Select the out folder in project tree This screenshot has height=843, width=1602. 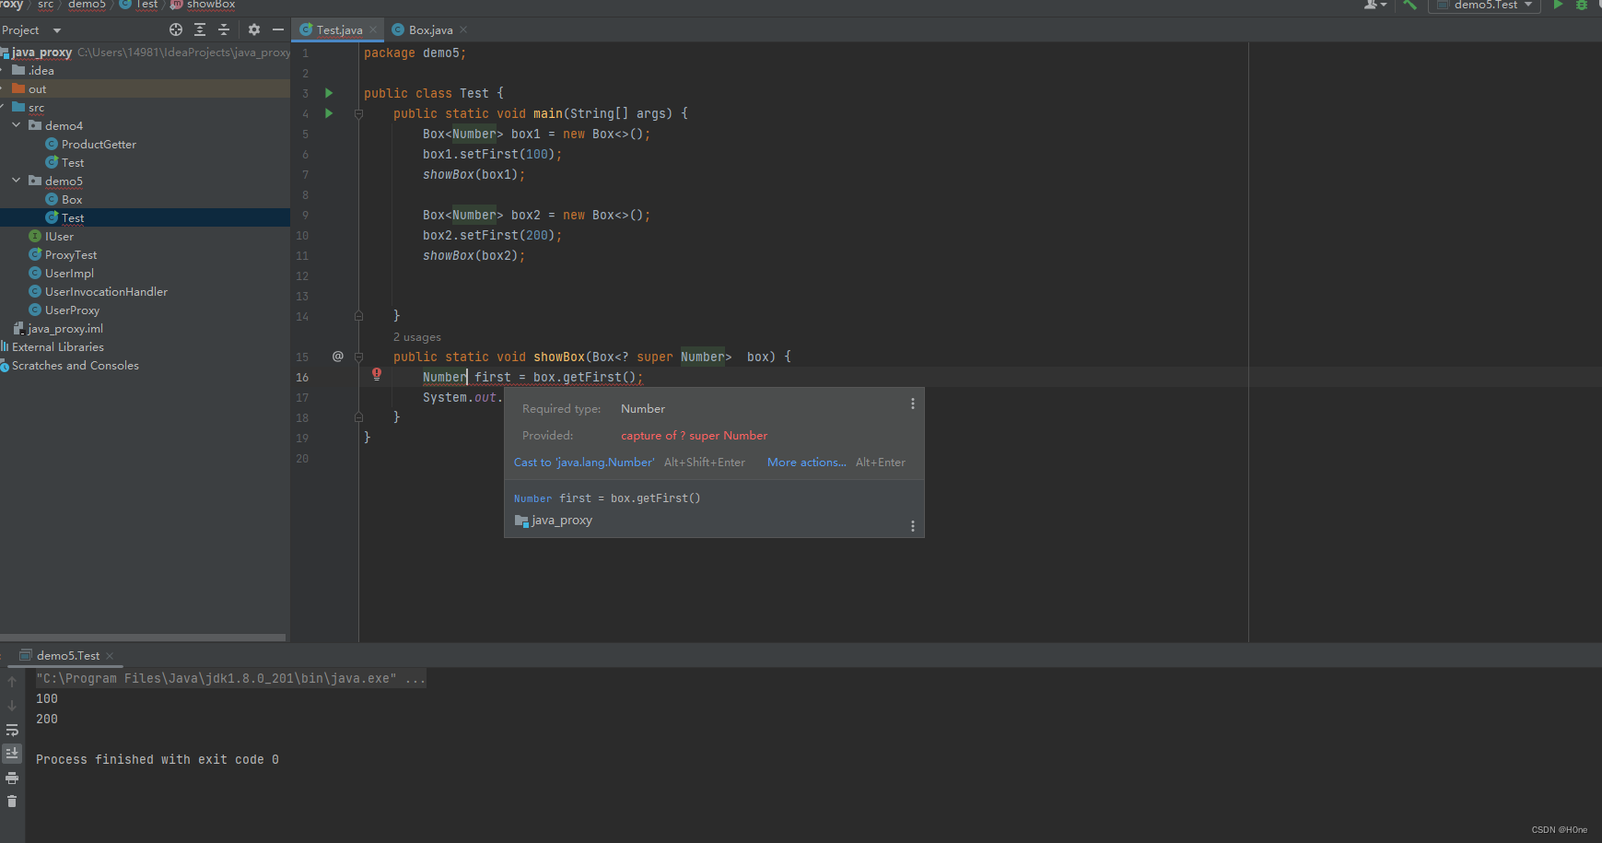click(x=37, y=88)
